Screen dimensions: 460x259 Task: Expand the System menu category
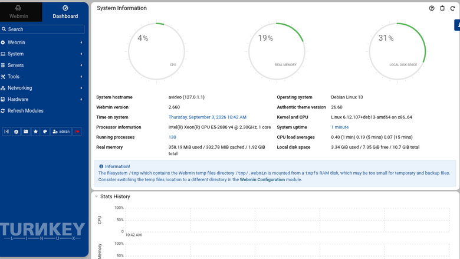click(42, 54)
